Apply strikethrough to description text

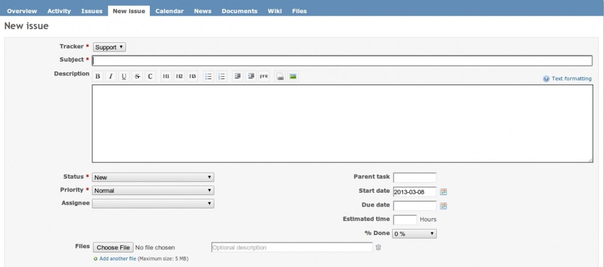tap(137, 77)
